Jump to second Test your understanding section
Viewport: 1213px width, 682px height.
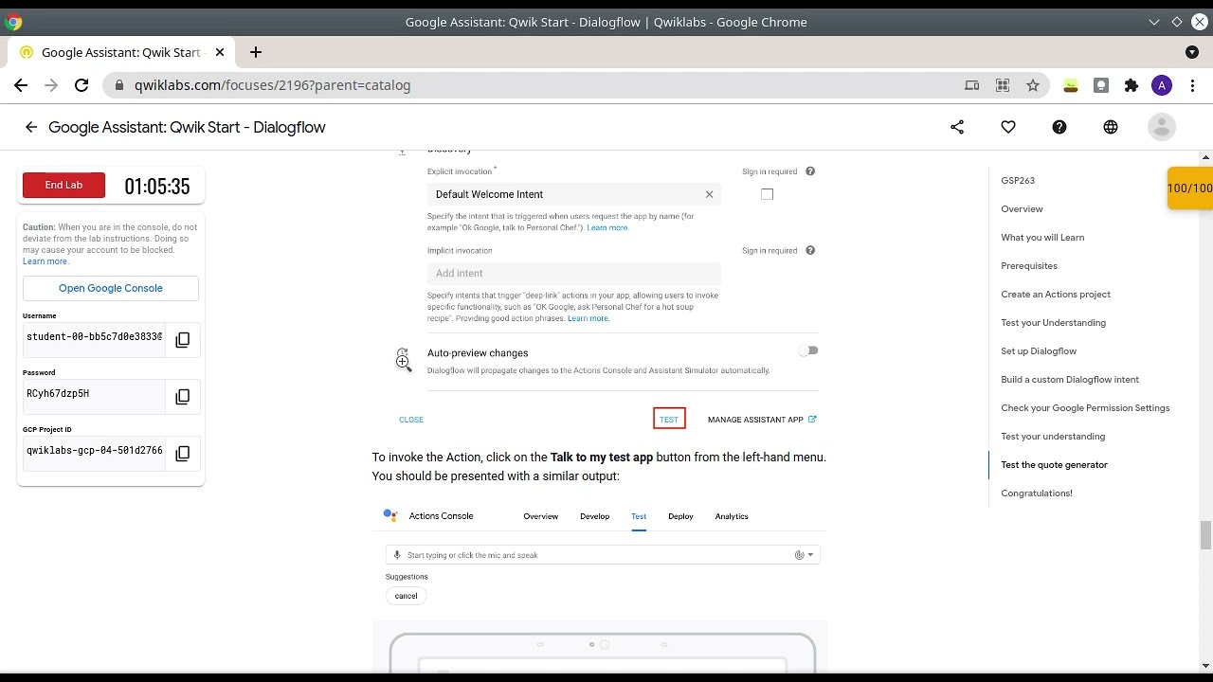1053,436
